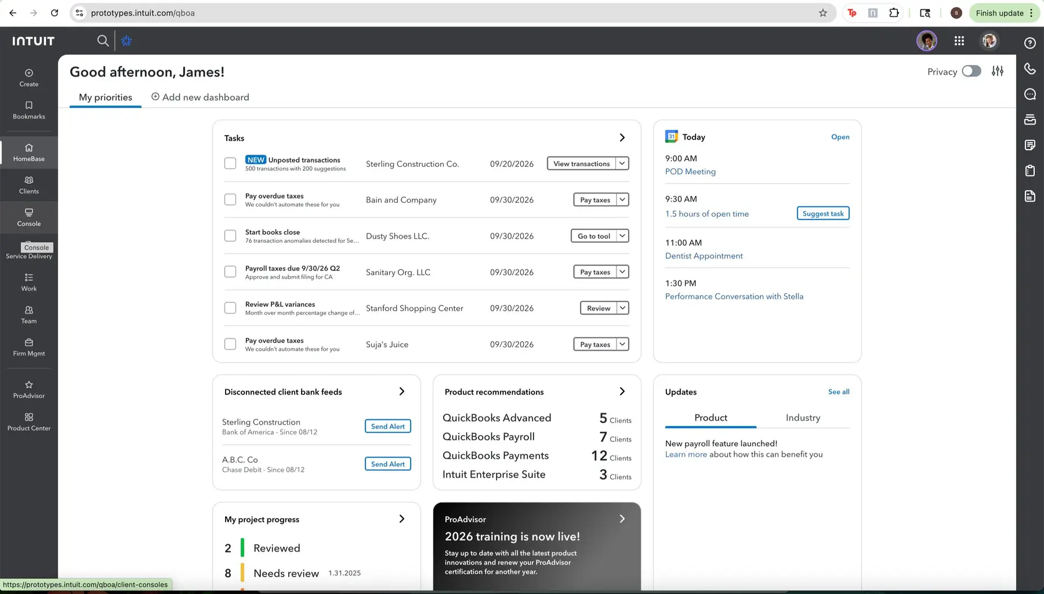Open Bookmarks in left sidebar

coord(29,110)
